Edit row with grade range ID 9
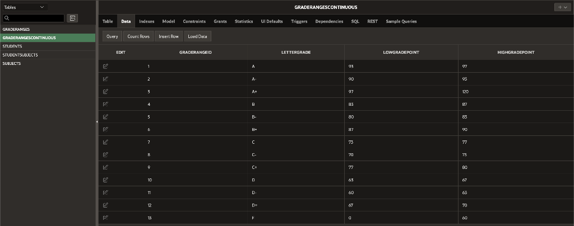 pyautogui.click(x=106, y=167)
